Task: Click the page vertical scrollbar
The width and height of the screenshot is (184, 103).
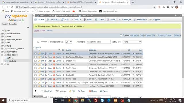Action: [x=183, y=47]
